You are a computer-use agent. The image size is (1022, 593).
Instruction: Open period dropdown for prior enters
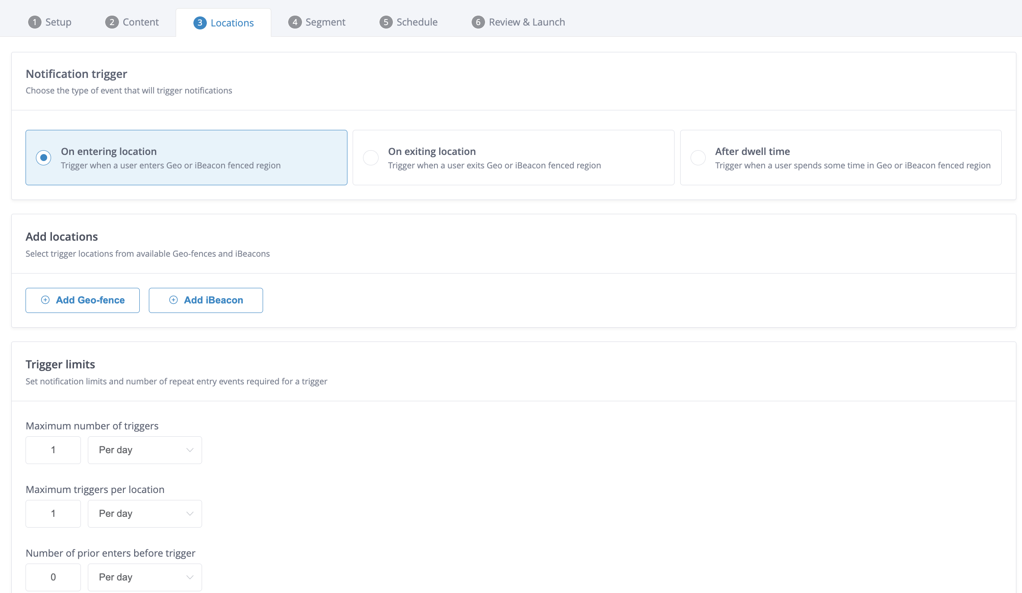pos(145,577)
